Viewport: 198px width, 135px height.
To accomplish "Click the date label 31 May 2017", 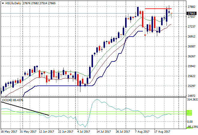I will (x=28, y=132).
